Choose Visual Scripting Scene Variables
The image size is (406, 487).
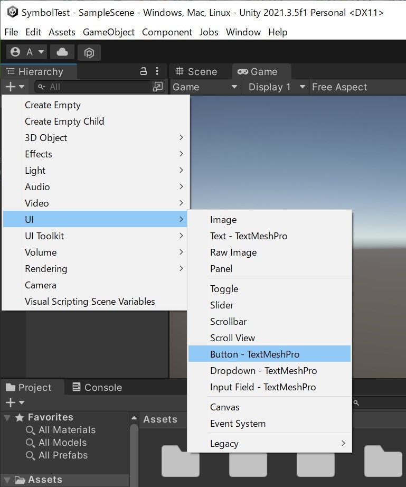[x=95, y=301]
